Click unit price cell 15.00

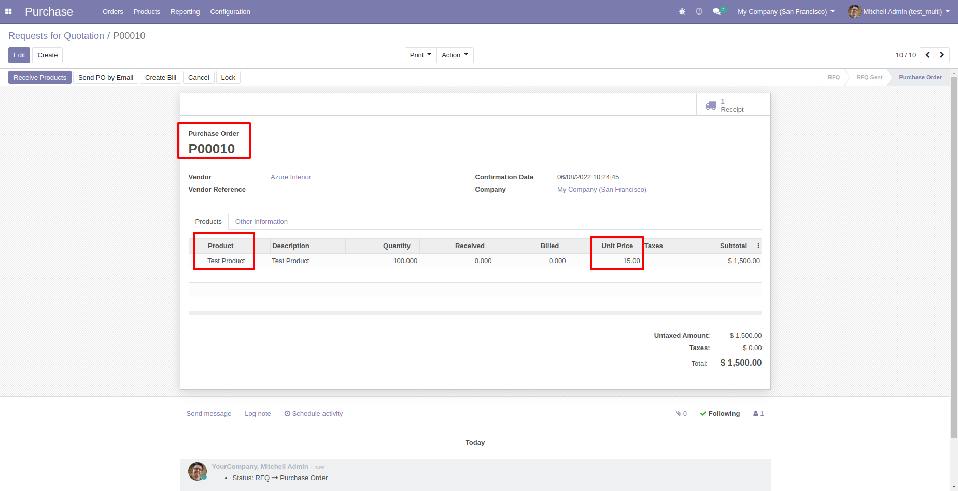click(631, 261)
